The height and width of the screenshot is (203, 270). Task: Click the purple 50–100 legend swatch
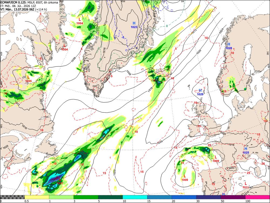(233, 197)
